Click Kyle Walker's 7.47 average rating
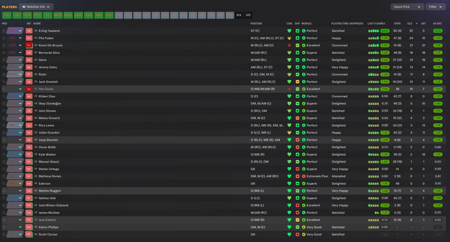The image size is (450, 242). pyautogui.click(x=438, y=154)
